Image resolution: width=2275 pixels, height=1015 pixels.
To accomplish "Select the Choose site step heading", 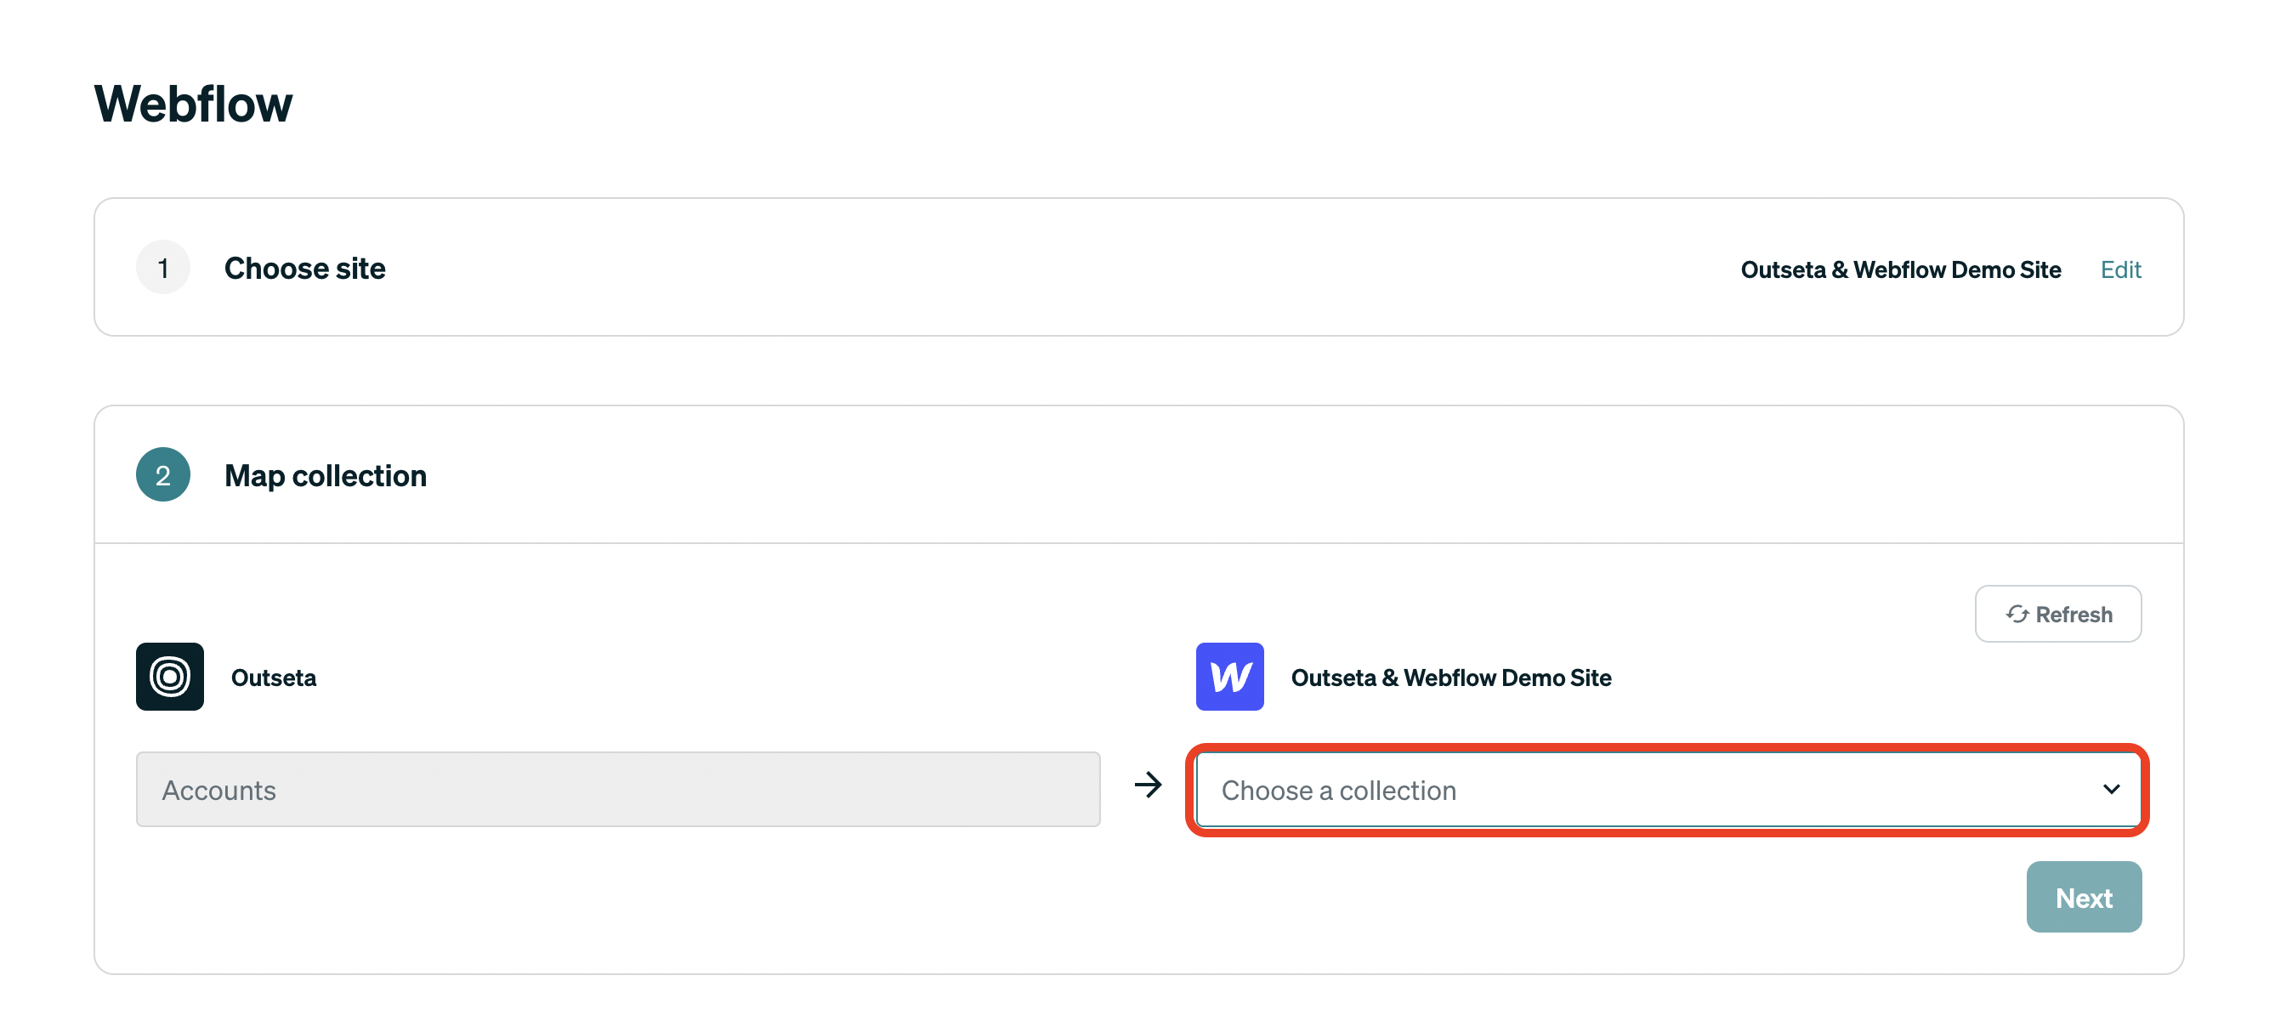I will (304, 269).
